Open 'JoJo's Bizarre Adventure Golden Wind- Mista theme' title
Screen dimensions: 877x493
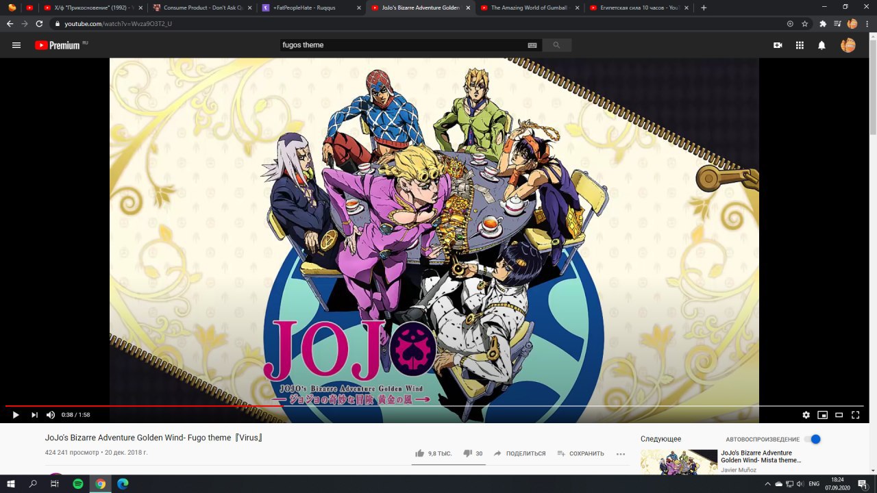point(761,457)
